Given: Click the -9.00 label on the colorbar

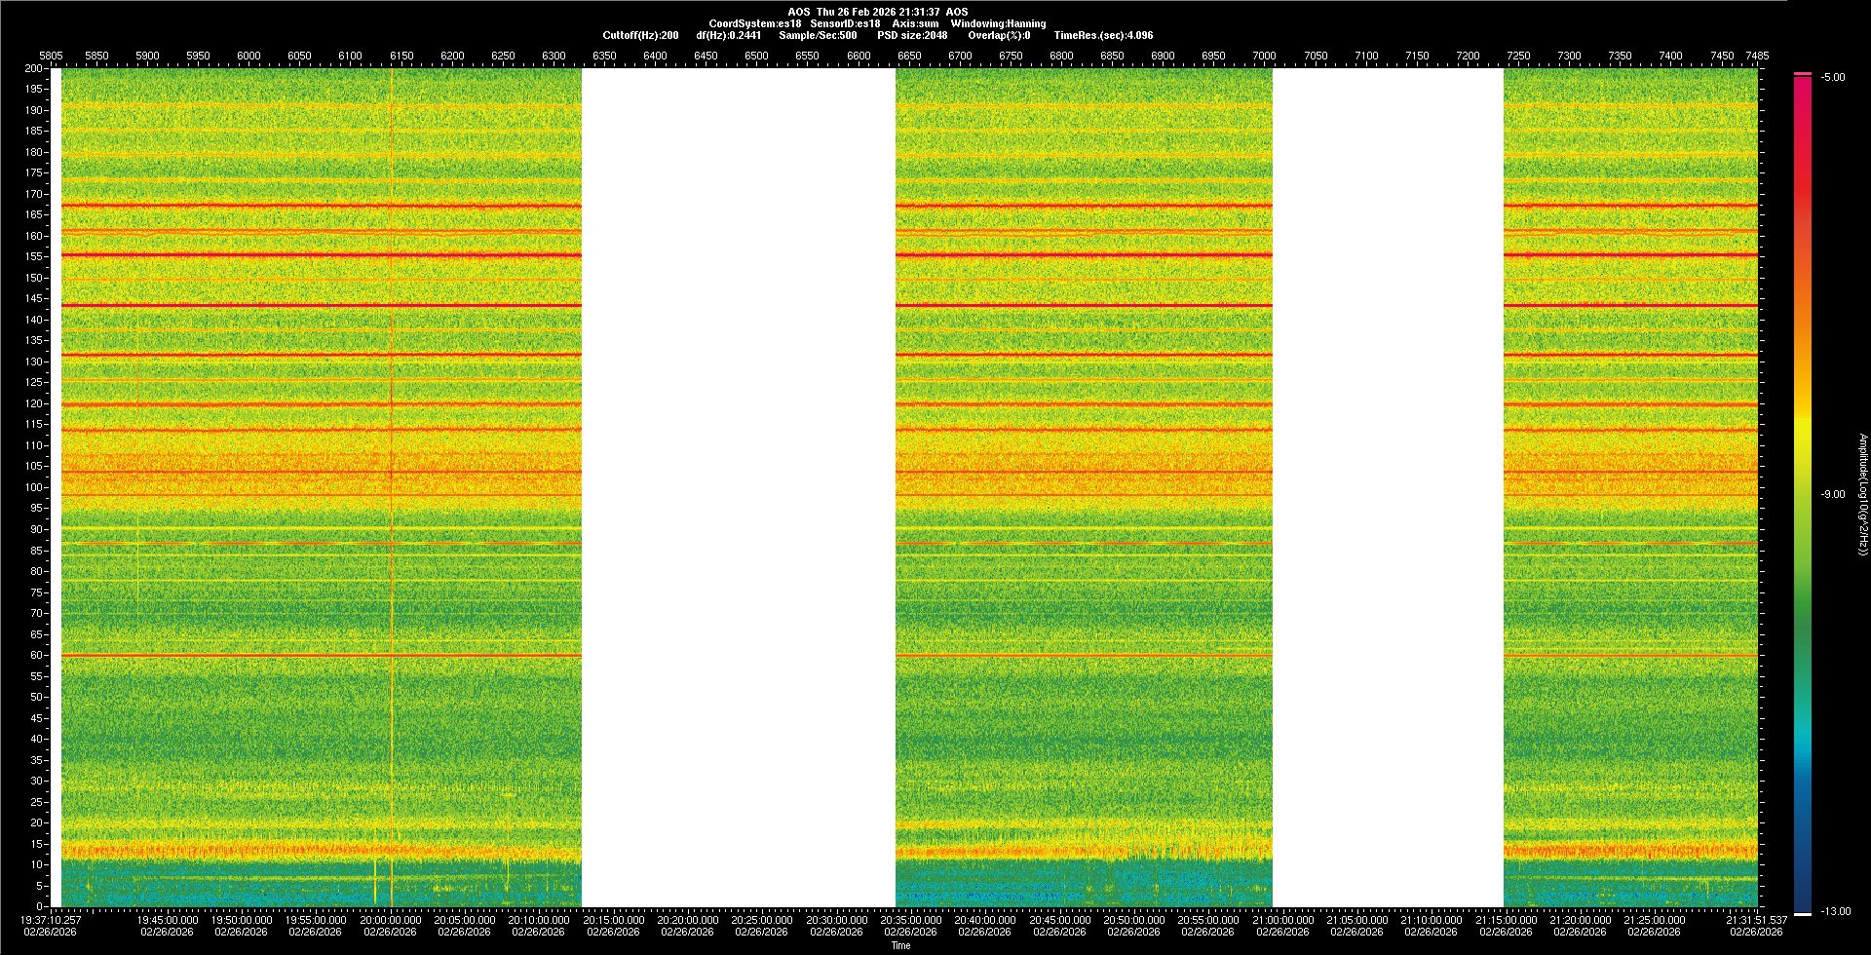Looking at the screenshot, I should 1832,494.
